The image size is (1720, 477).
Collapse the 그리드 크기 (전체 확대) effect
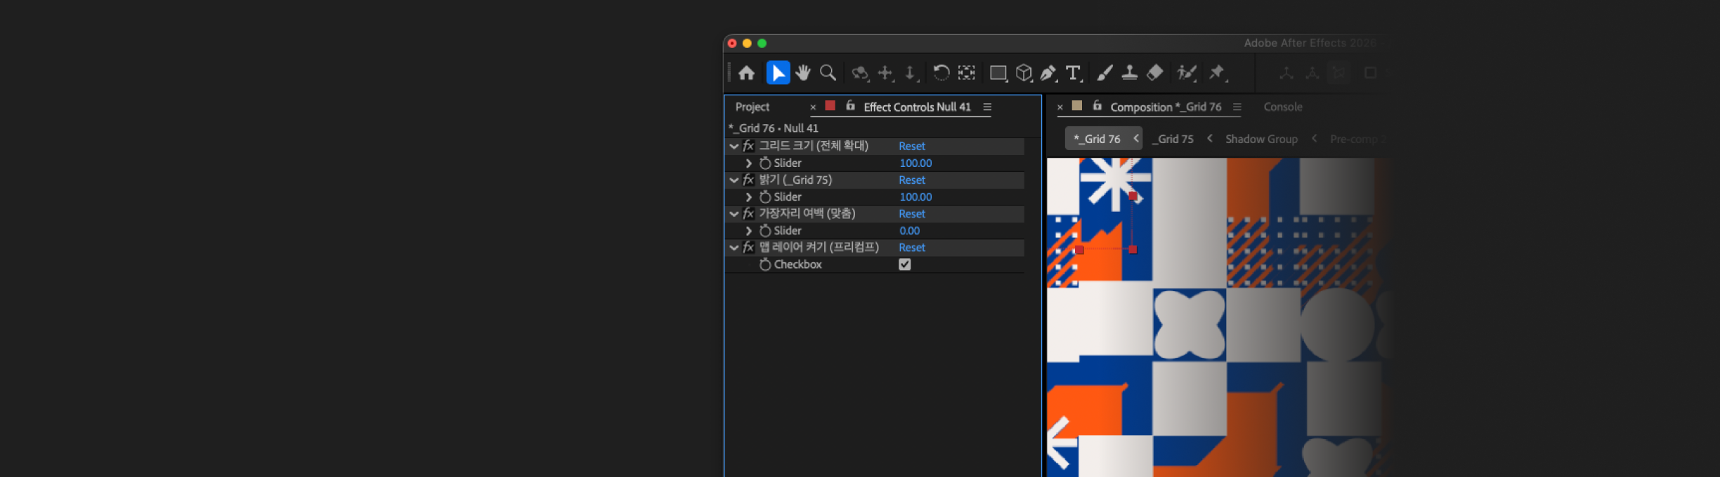(734, 147)
